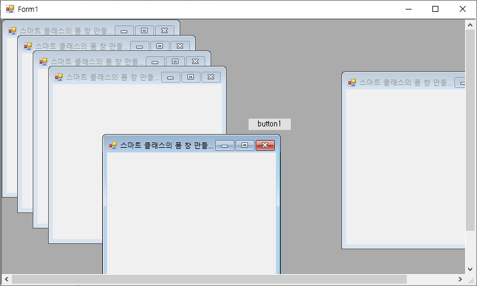Image resolution: width=477 pixels, height=286 pixels.
Task: Close the second cascaded child window
Action: click(x=180, y=46)
